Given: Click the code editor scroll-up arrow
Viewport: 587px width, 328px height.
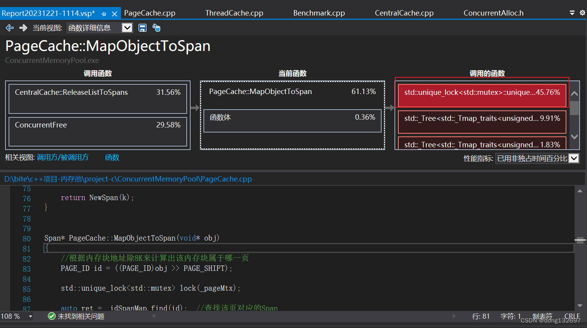Looking at the screenshot, I should (580, 191).
